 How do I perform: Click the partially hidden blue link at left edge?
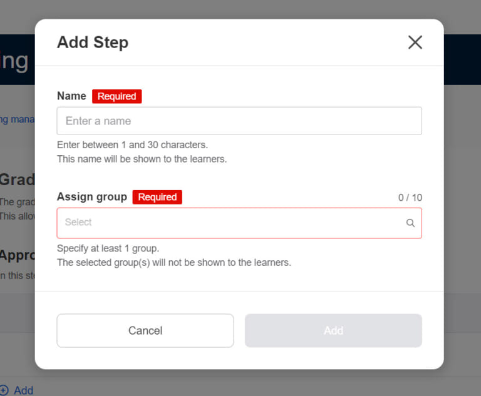click(x=17, y=119)
